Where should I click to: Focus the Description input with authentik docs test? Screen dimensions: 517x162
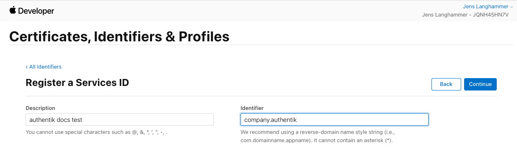coord(119,119)
